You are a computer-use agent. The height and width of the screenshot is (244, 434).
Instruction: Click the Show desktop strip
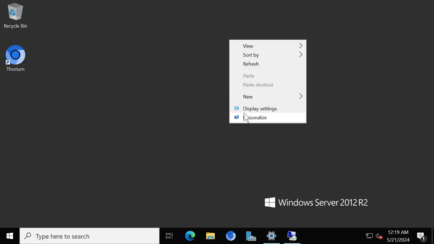[433, 236]
